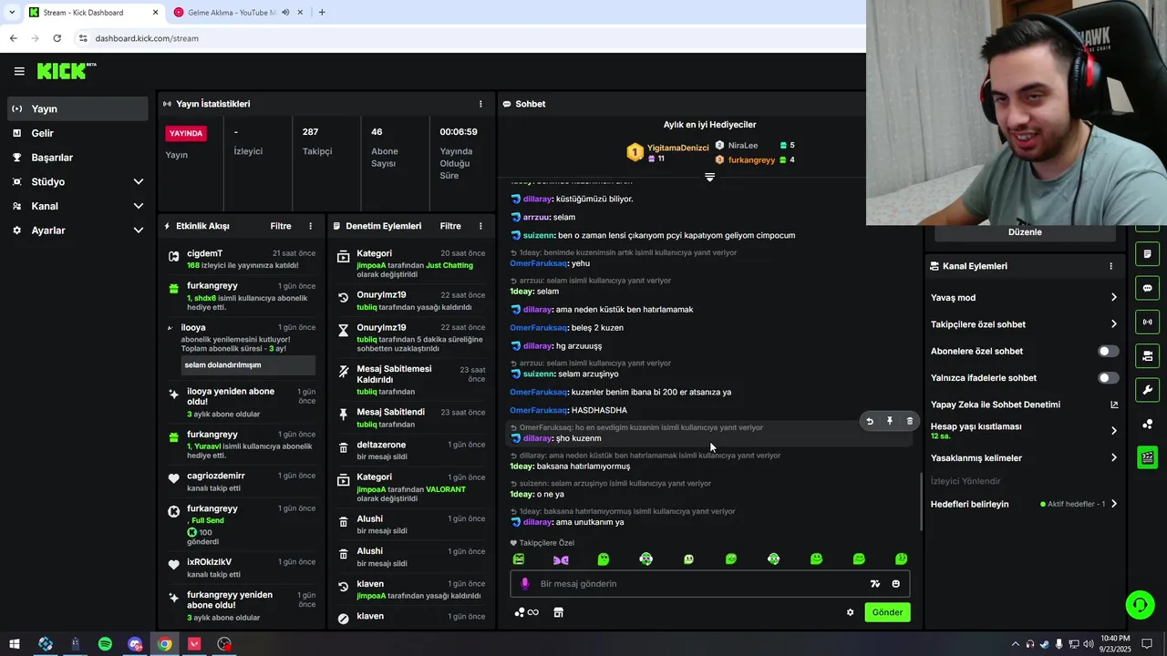This screenshot has width=1167, height=656.
Task: Click the channel points infinity icon
Action: 527,612
